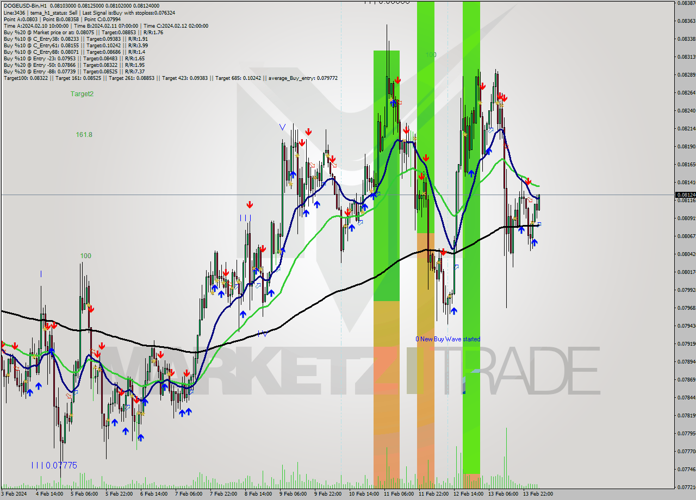
Task: Click the 0.08240 price axis label
Action: (x=686, y=110)
